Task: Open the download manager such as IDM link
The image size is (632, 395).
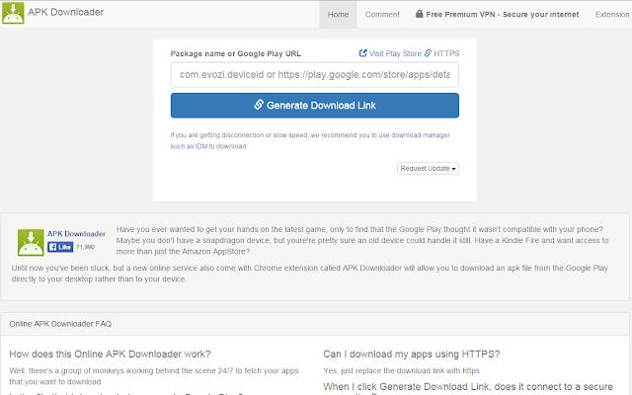Action: click(310, 140)
